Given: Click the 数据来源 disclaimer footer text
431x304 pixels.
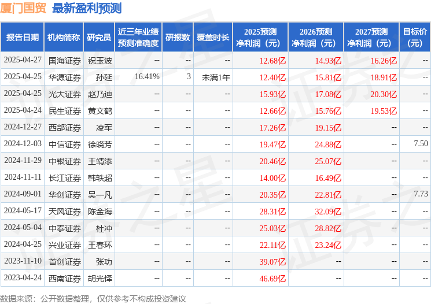Looking at the screenshot, I should coord(93,299).
